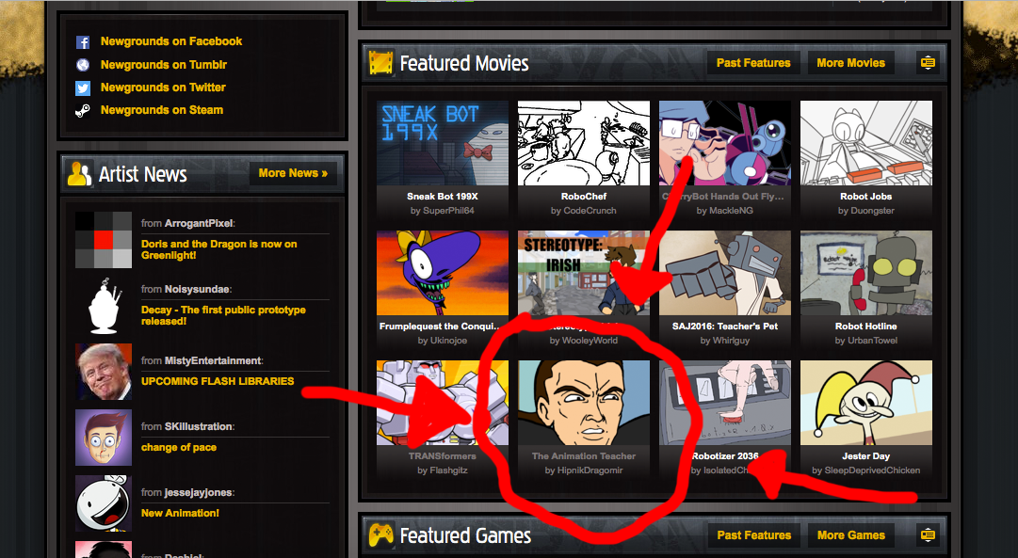Open the SAJ2016: Teacher's Pet thumbnail
The height and width of the screenshot is (558, 1018).
point(725,273)
